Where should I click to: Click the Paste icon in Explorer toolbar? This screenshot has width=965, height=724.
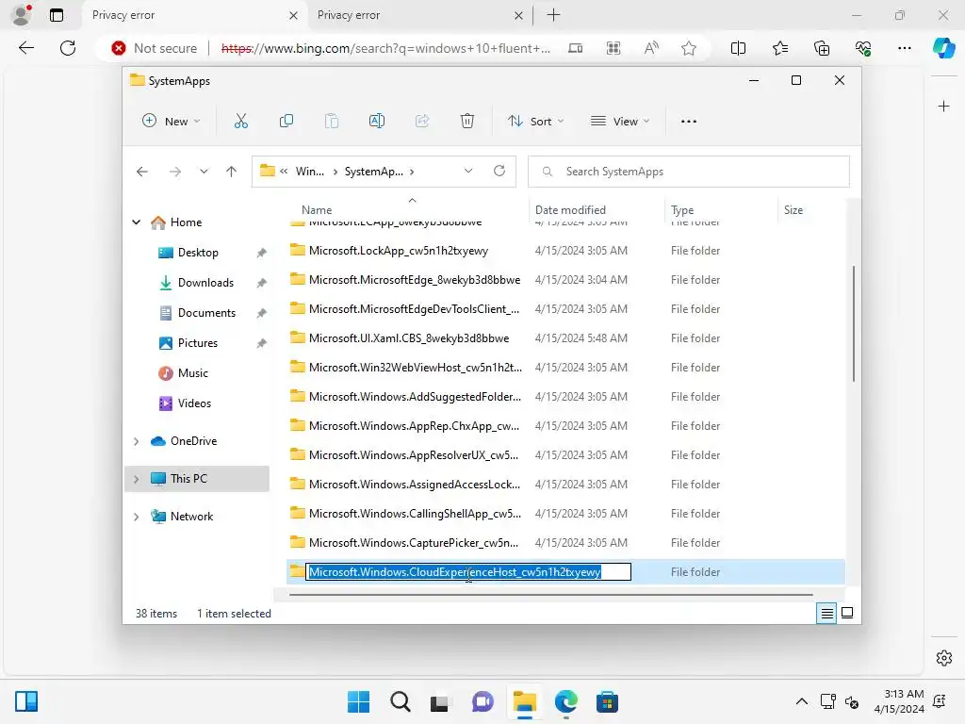pyautogui.click(x=332, y=122)
